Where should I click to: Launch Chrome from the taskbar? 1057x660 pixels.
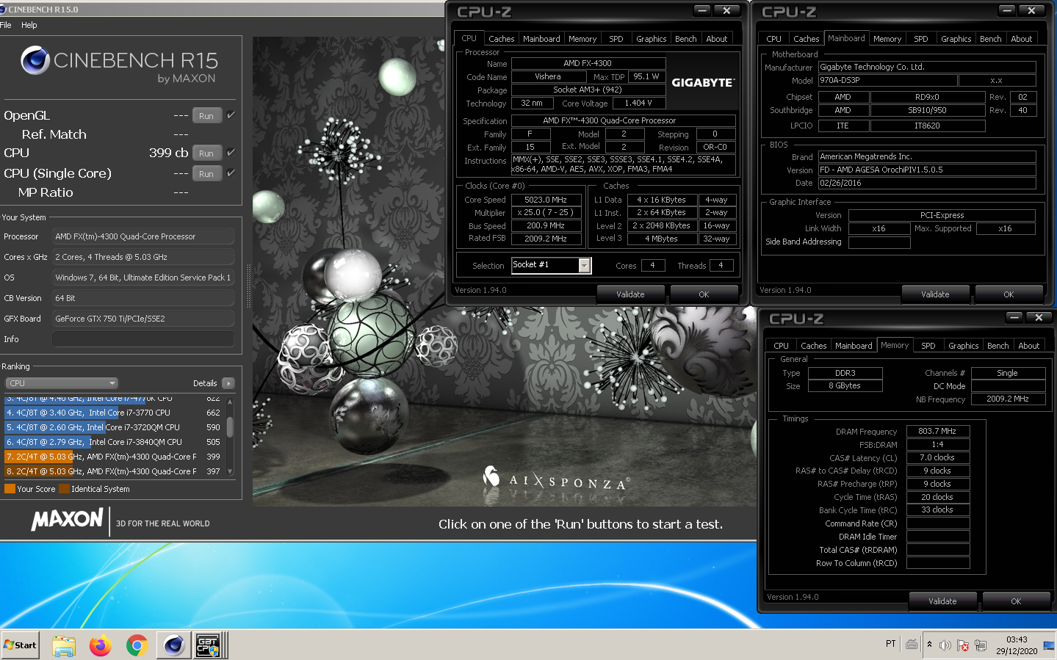tap(137, 645)
